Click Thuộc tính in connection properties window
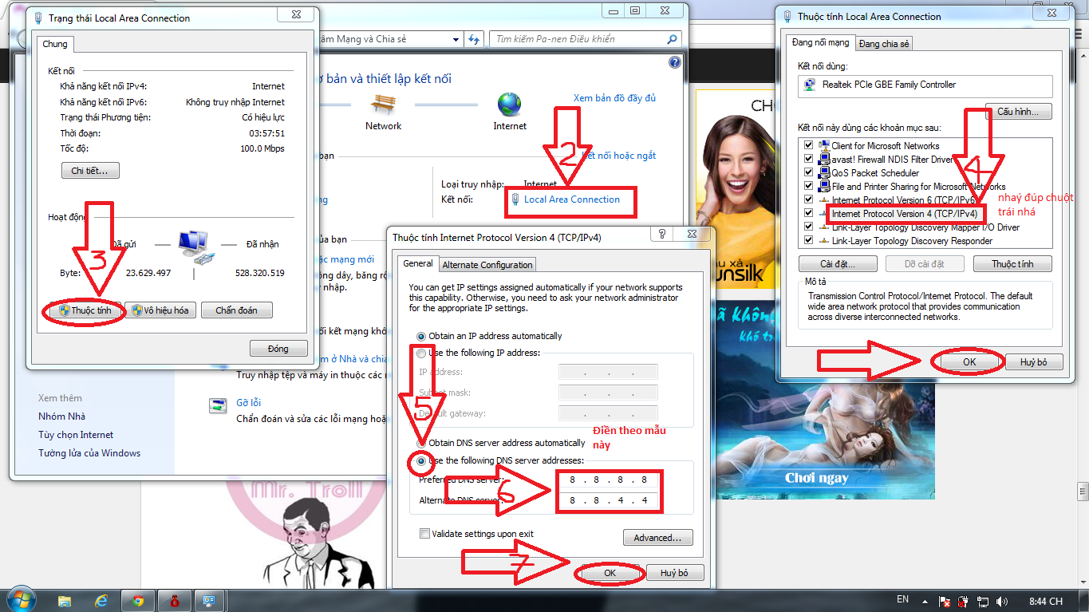 1012,263
